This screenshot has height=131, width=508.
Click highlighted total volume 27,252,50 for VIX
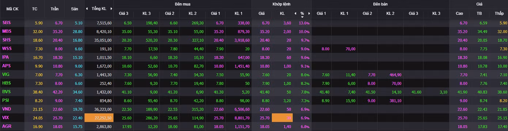(x=99, y=118)
